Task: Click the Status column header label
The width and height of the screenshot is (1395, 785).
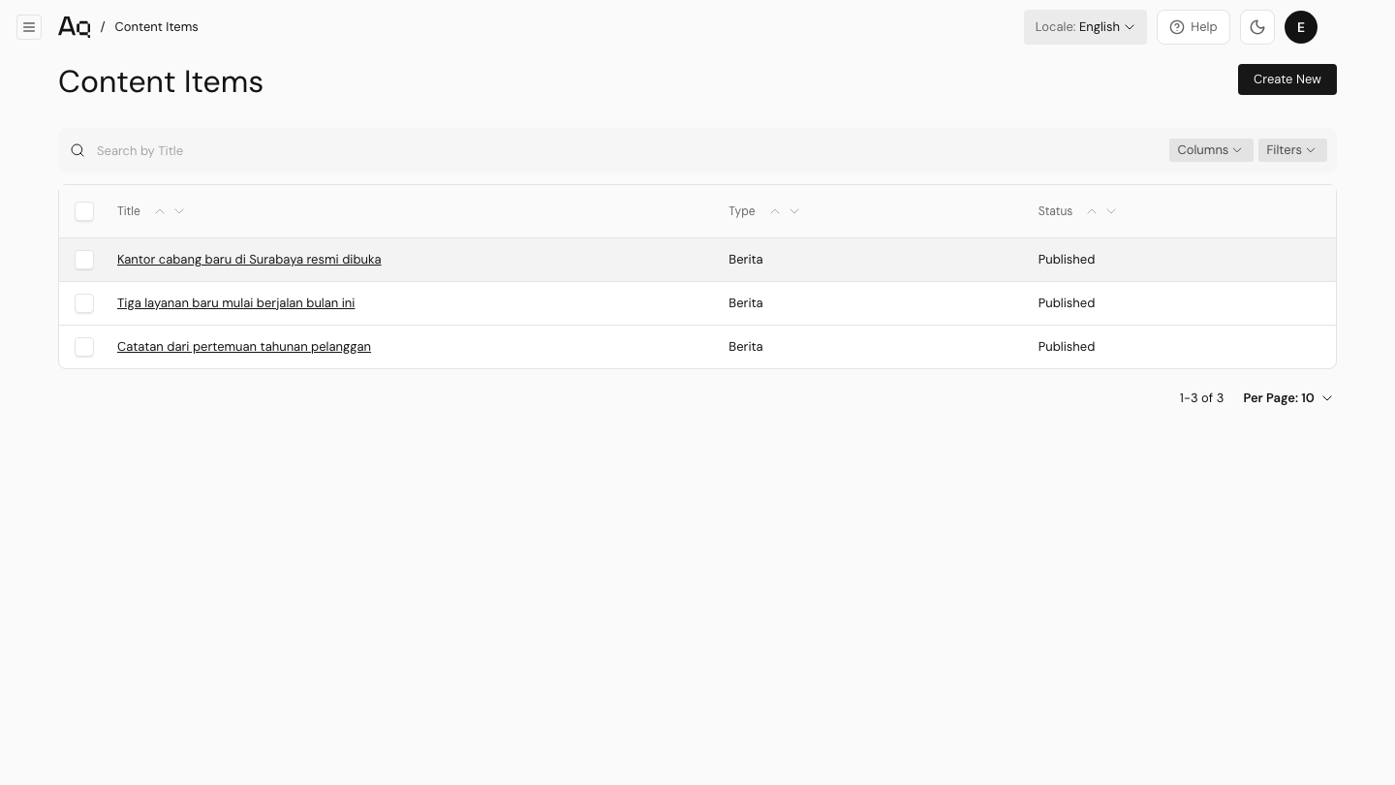Action: (x=1055, y=211)
